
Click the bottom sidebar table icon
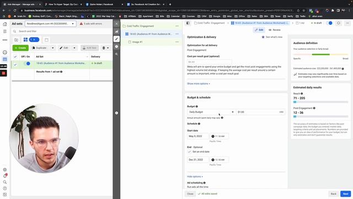(5, 195)
